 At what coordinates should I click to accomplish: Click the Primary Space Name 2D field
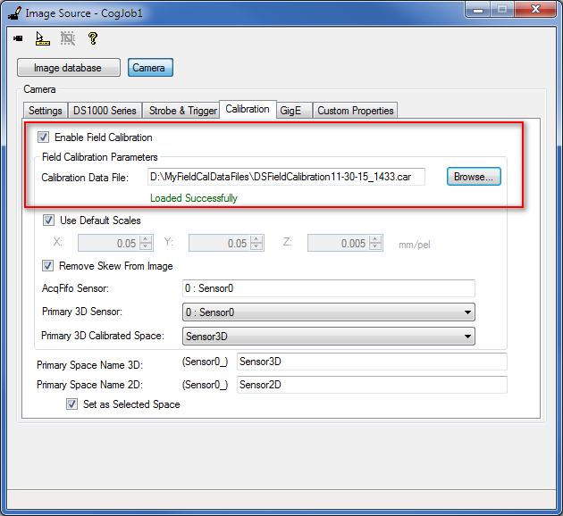point(372,385)
